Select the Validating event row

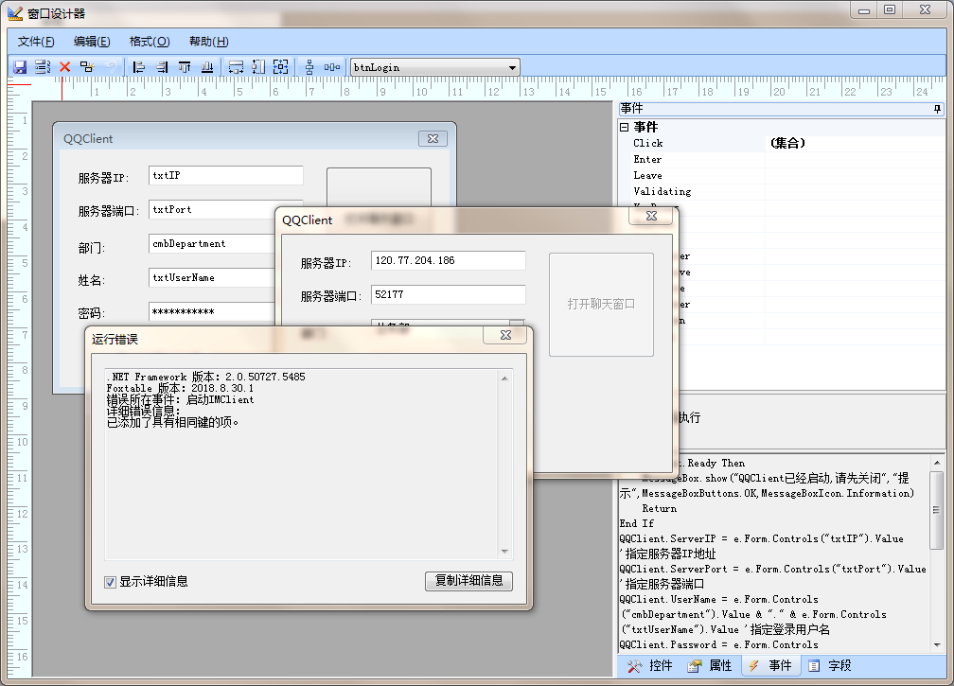[x=782, y=191]
